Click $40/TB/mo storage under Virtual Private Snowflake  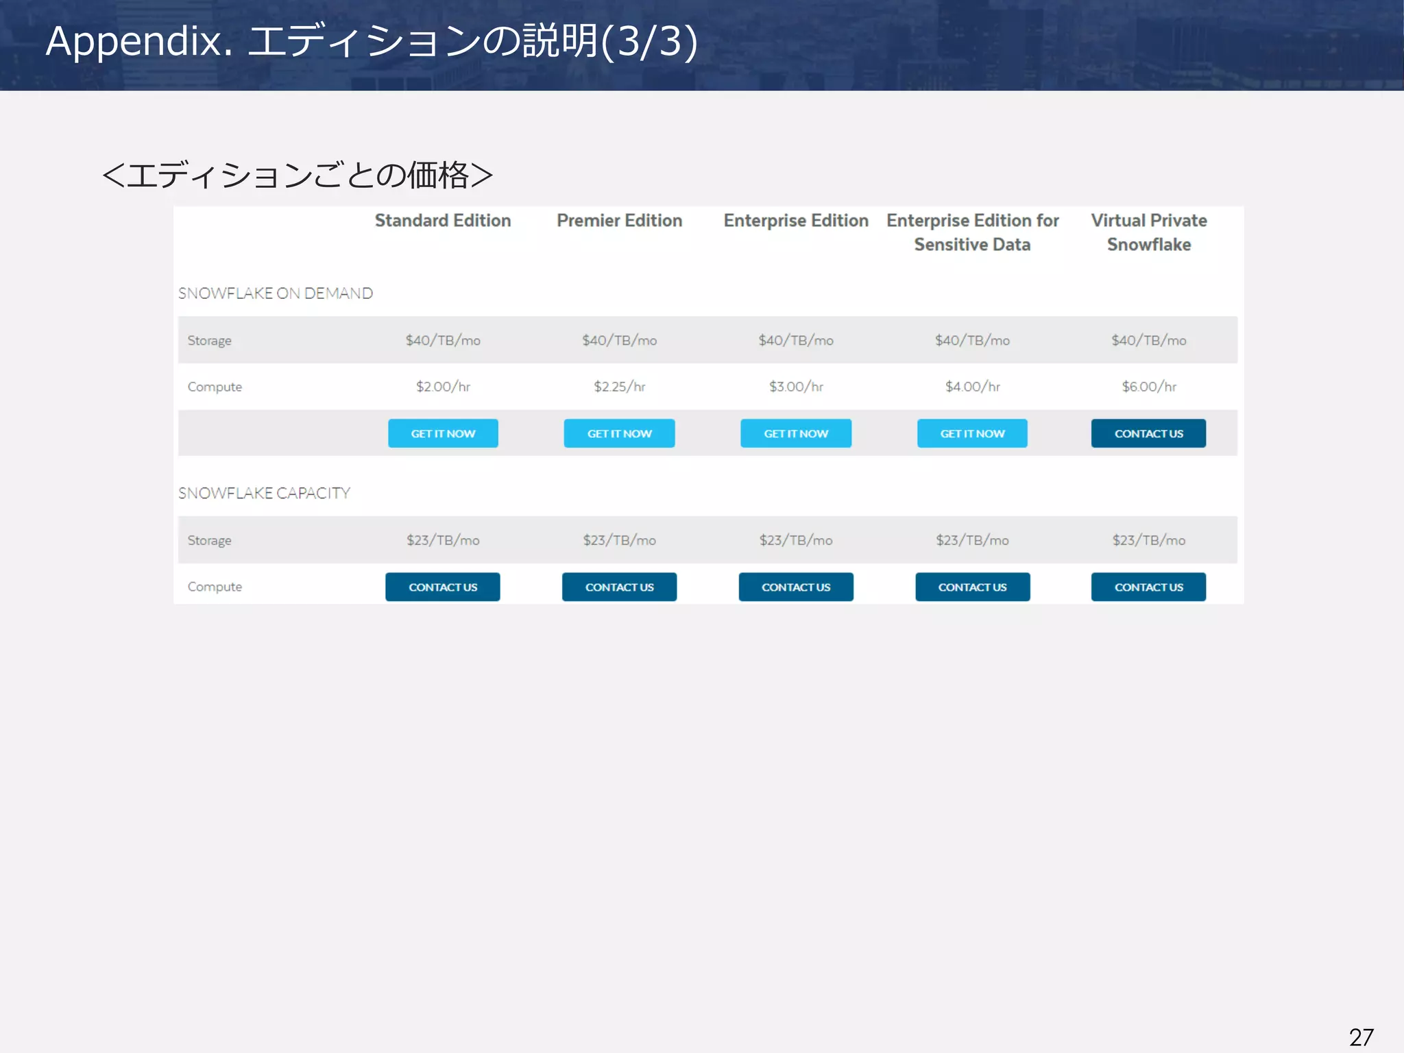[1149, 340]
